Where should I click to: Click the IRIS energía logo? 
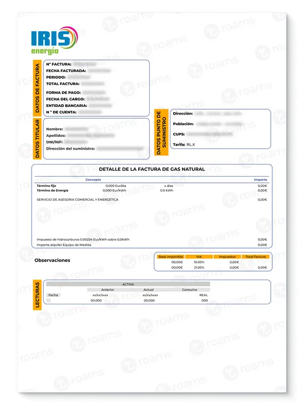pyautogui.click(x=54, y=40)
